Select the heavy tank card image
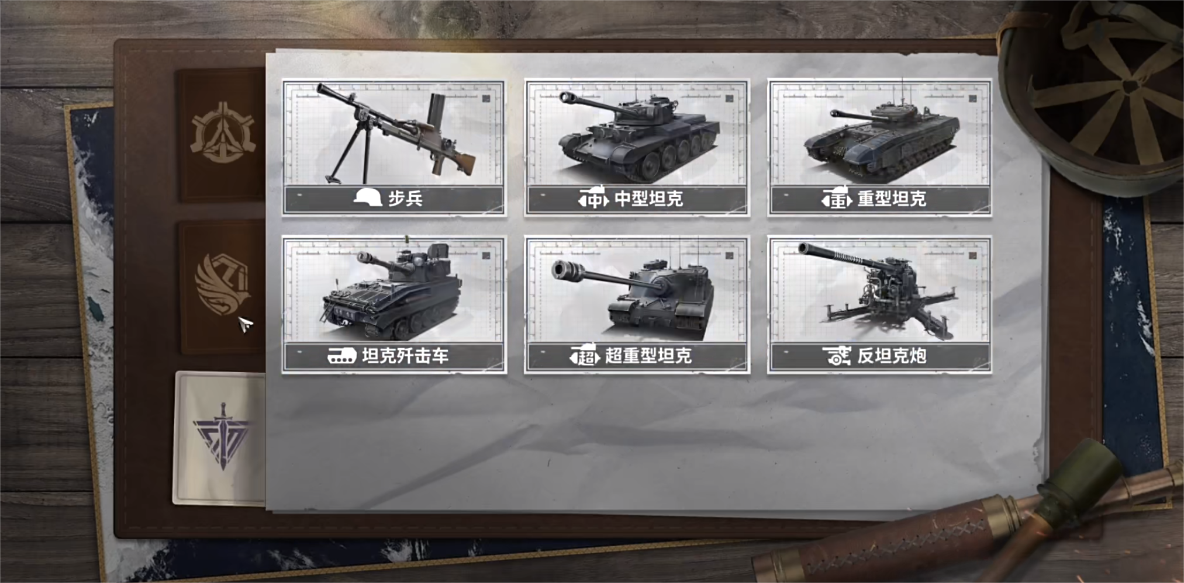 point(879,134)
